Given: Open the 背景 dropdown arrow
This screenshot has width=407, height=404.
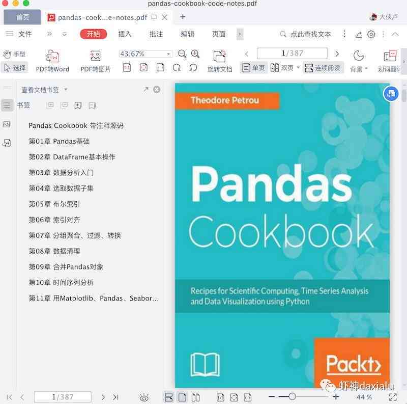Looking at the screenshot, I should pos(366,69).
